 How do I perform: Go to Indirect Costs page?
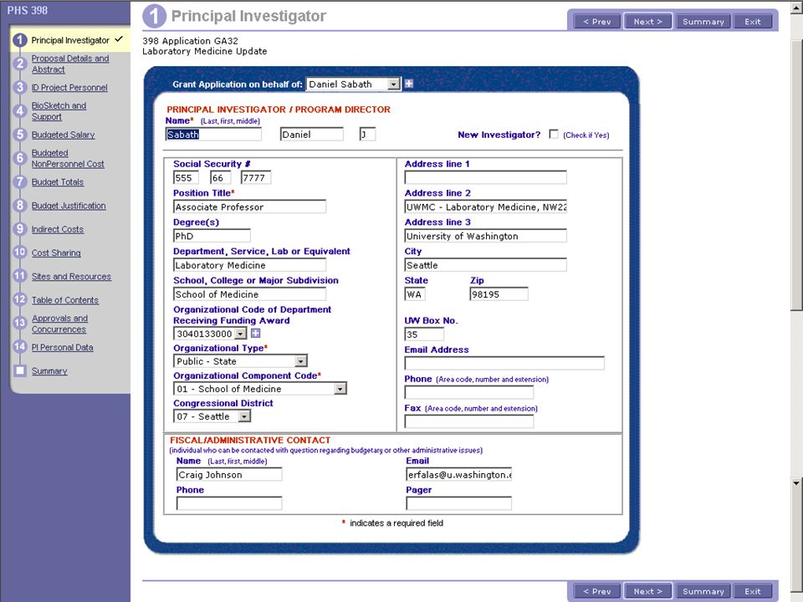[58, 229]
